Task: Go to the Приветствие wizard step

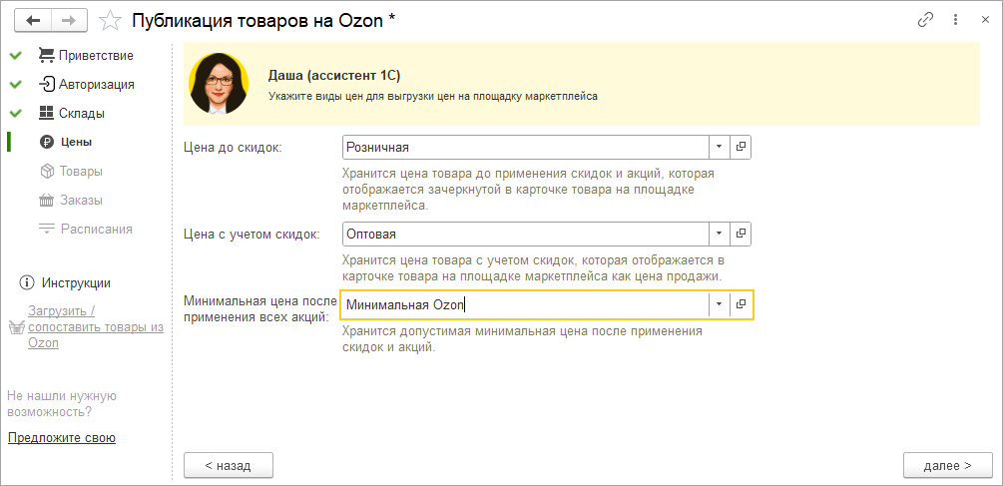Action: 95,55
